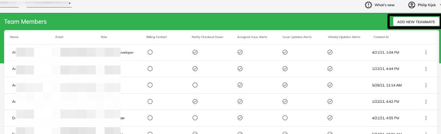Sort by the Email column header
Screen dimensions: 441x134
[x=59, y=37]
